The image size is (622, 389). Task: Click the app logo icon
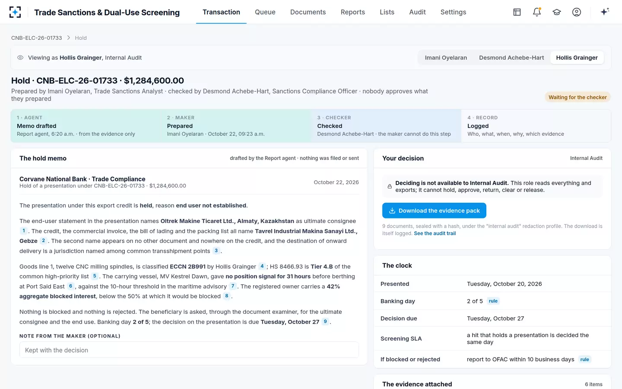click(x=15, y=12)
